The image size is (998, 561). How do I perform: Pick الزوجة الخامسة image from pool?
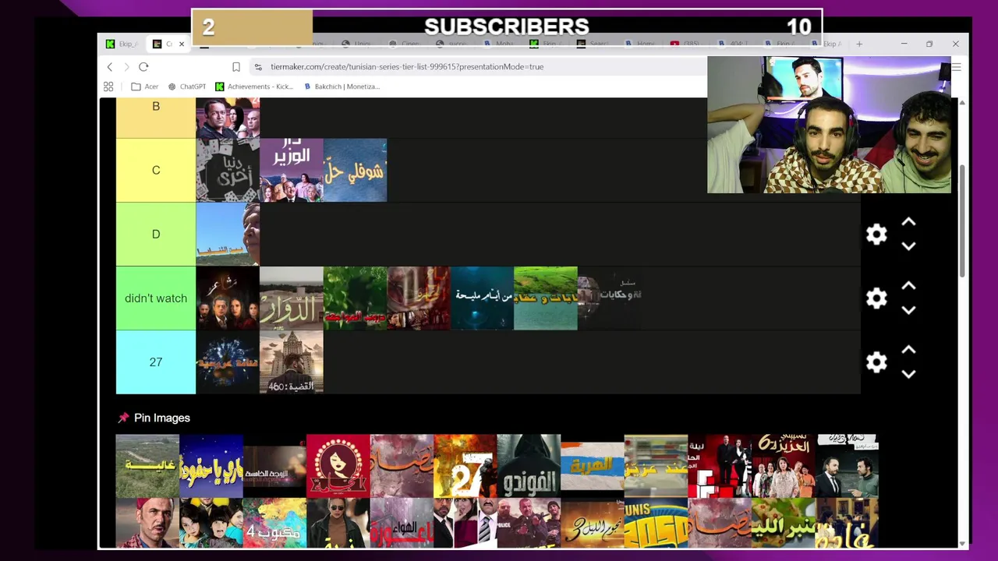coord(274,466)
